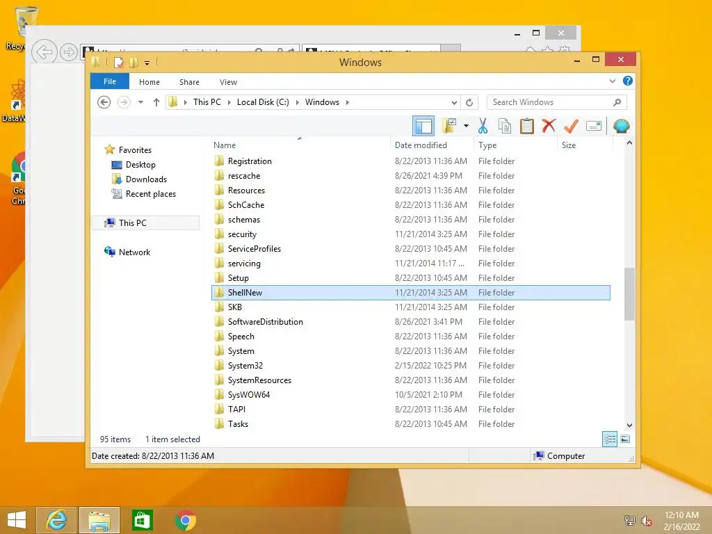
Task: Open the address bar history dropdown
Action: (x=453, y=102)
